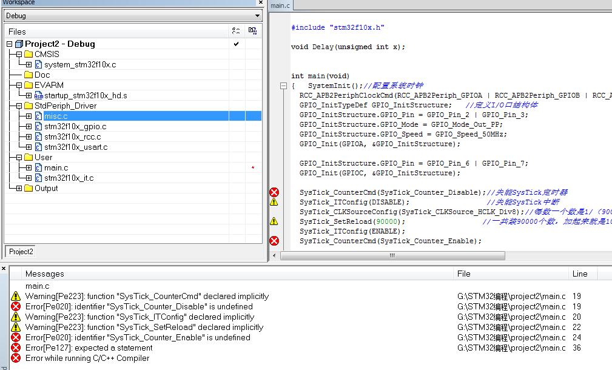Expand the stm32f10x_usart.c node
The height and width of the screenshot is (370, 612).
(x=29, y=147)
